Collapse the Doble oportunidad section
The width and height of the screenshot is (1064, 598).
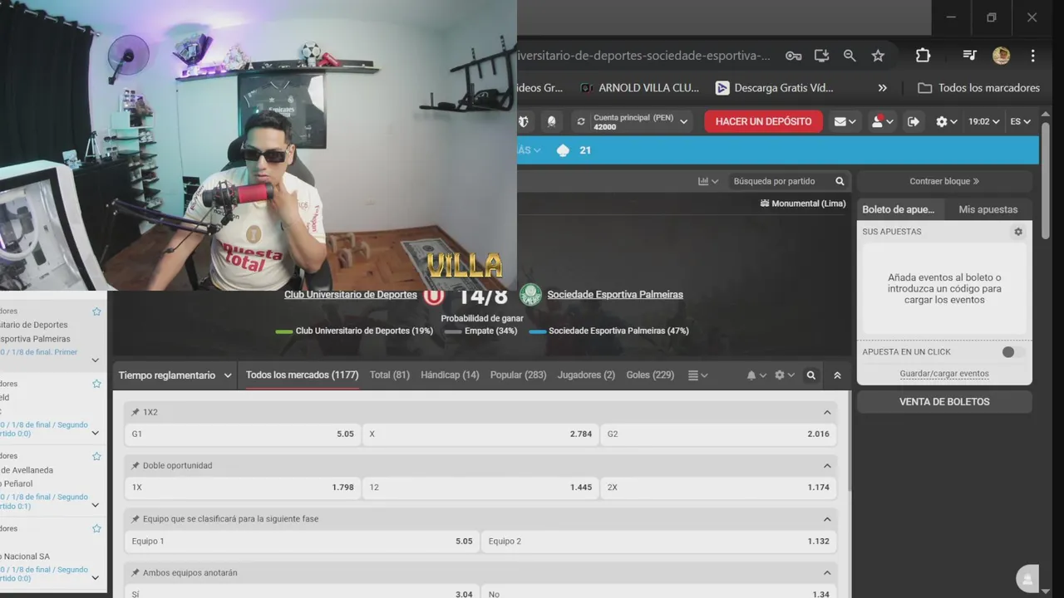click(x=827, y=466)
